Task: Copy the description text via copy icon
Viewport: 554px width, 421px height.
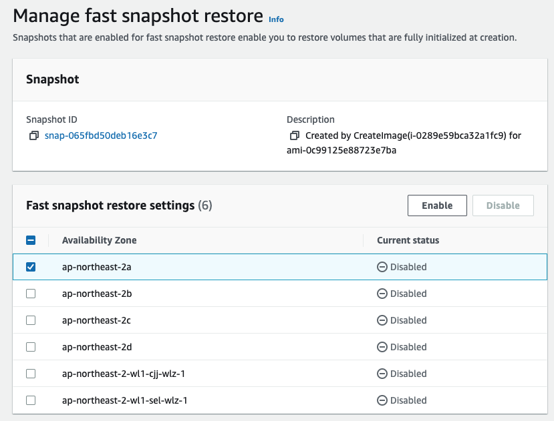Action: coord(295,135)
